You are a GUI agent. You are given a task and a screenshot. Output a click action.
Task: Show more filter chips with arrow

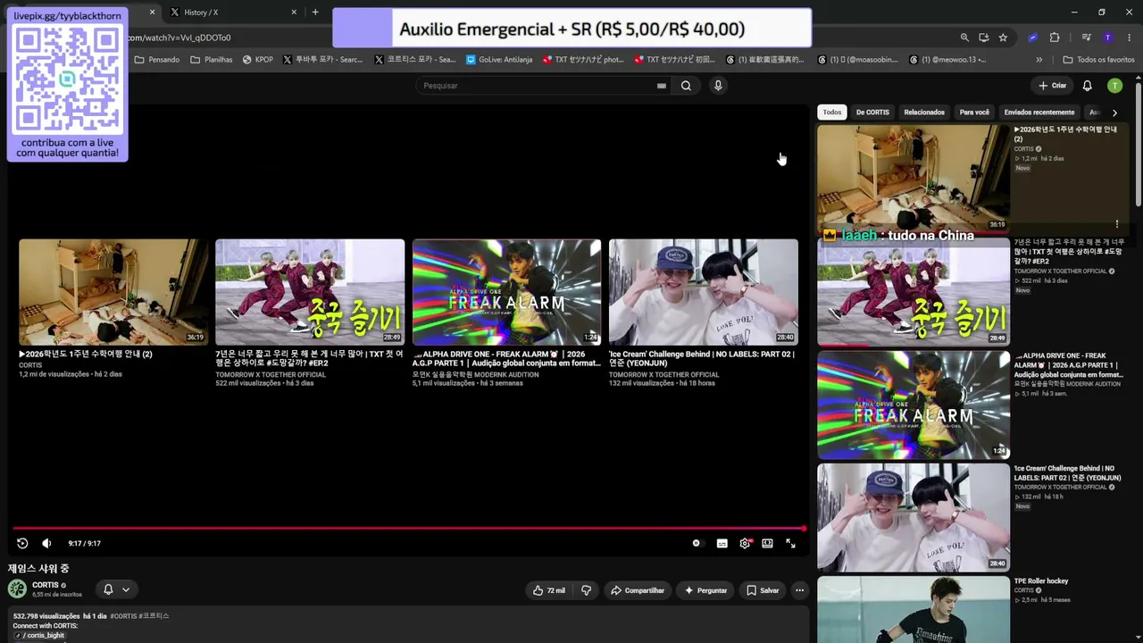(x=1114, y=113)
